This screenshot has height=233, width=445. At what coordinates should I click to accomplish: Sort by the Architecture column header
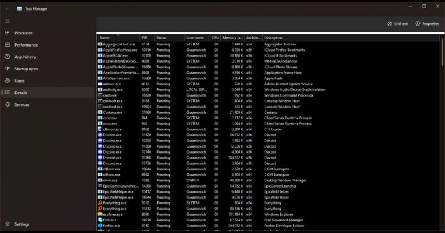click(253, 38)
